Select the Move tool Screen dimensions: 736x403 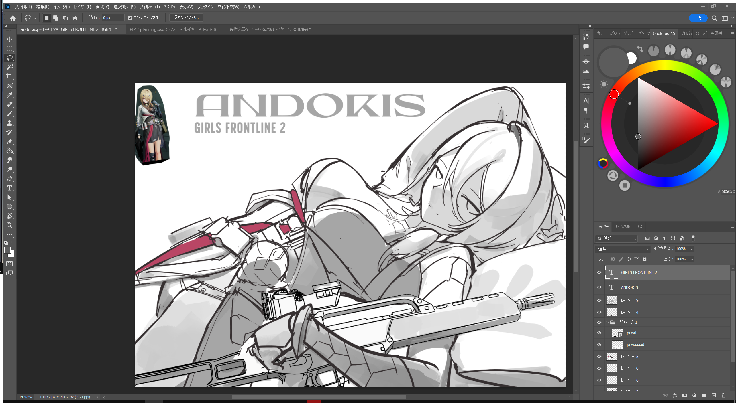9,39
